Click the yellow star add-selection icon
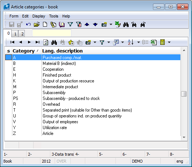Screen dimensions: 192x167 coord(71,42)
